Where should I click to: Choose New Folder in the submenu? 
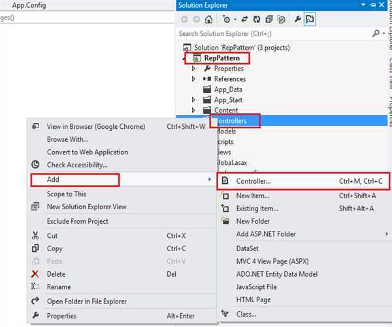tap(253, 222)
